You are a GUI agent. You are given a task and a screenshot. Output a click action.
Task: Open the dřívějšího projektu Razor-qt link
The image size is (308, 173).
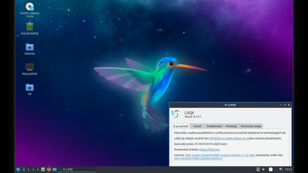pyautogui.click(x=228, y=138)
